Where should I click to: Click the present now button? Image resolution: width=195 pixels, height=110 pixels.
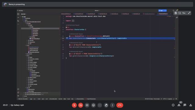pos(100,105)
